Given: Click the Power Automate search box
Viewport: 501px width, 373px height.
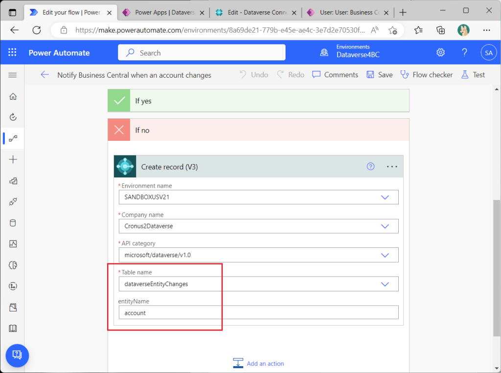Looking at the screenshot, I should pyautogui.click(x=202, y=52).
